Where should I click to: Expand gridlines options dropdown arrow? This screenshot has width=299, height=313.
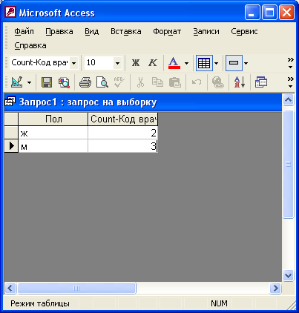[x=216, y=63]
